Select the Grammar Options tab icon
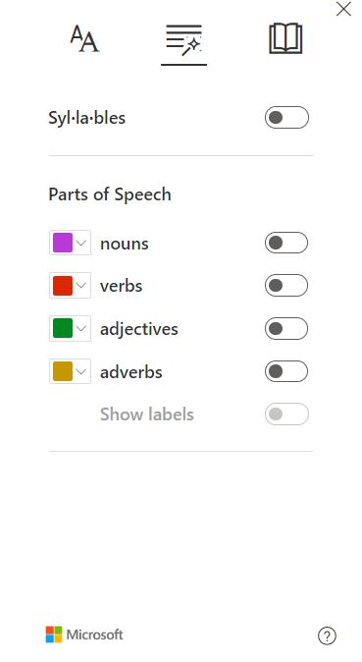Viewport: 362px width, 662px height. click(x=184, y=40)
